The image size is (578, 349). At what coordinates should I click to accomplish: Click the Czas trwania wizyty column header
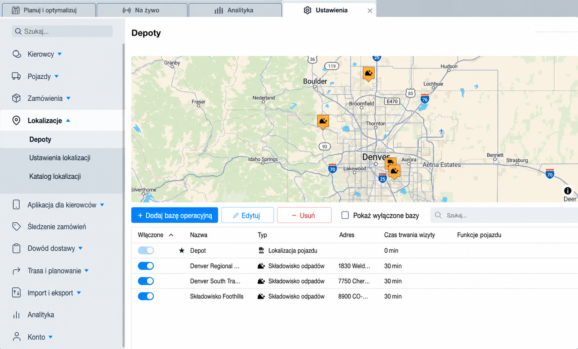tap(409, 235)
